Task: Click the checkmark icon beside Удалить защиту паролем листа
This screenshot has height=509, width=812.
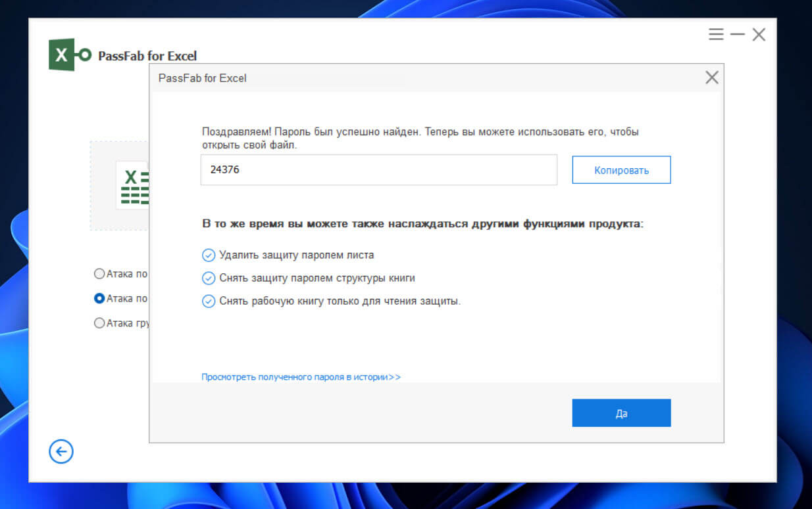Action: pyautogui.click(x=209, y=255)
